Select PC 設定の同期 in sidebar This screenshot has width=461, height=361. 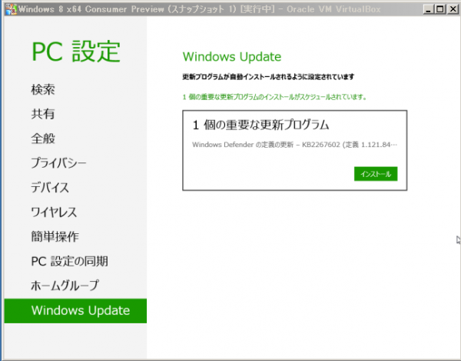click(69, 262)
